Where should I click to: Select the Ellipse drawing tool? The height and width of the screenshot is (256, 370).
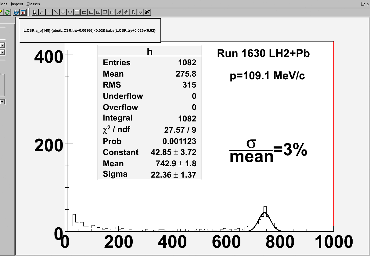tap(70, 12)
